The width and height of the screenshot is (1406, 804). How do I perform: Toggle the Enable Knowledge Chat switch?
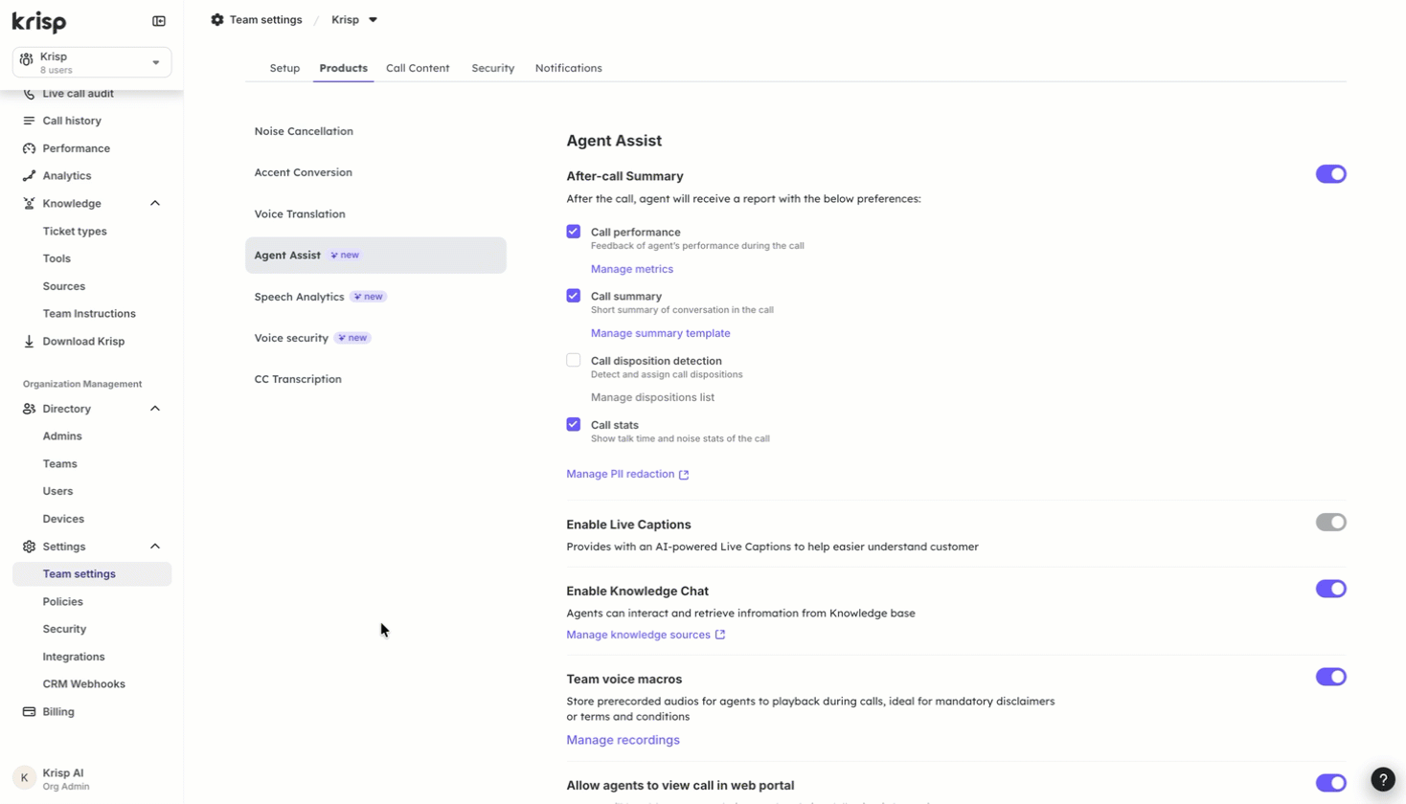pos(1330,589)
